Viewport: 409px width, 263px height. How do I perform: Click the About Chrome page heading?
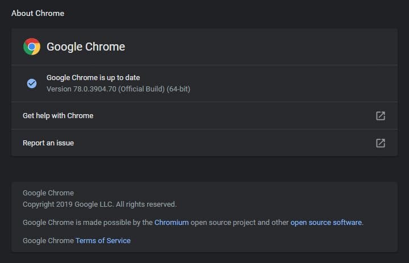pyautogui.click(x=37, y=13)
